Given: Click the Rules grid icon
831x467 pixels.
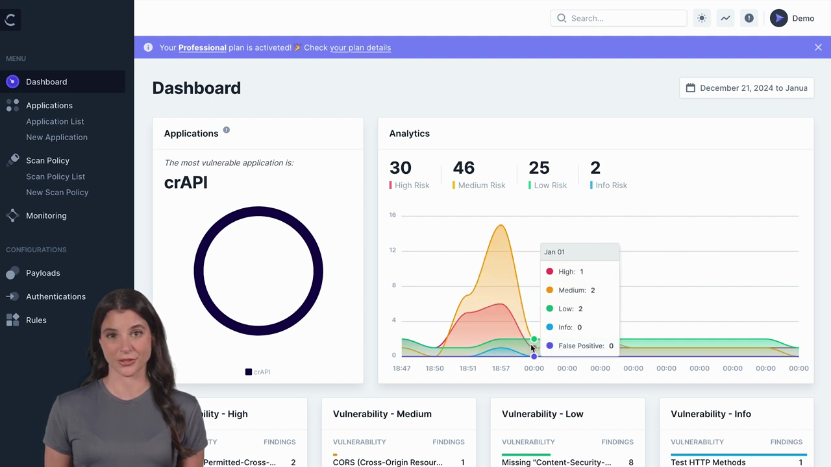Looking at the screenshot, I should (x=12, y=320).
